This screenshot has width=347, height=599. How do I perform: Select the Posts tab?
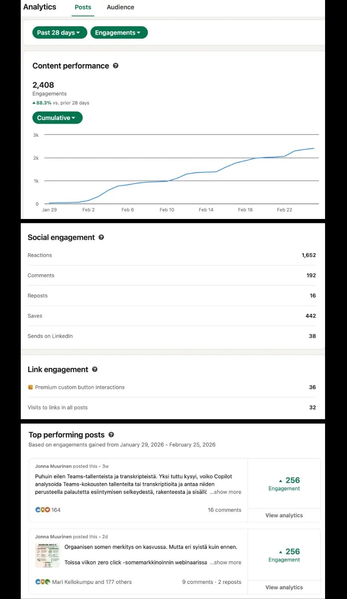[83, 7]
